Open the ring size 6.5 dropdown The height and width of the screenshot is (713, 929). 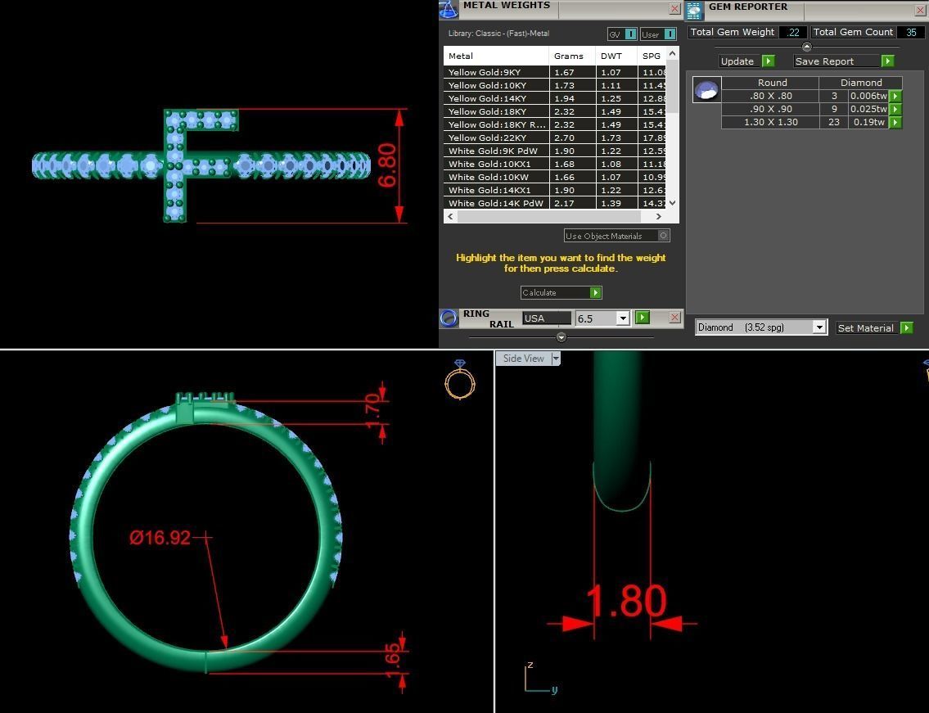622,318
